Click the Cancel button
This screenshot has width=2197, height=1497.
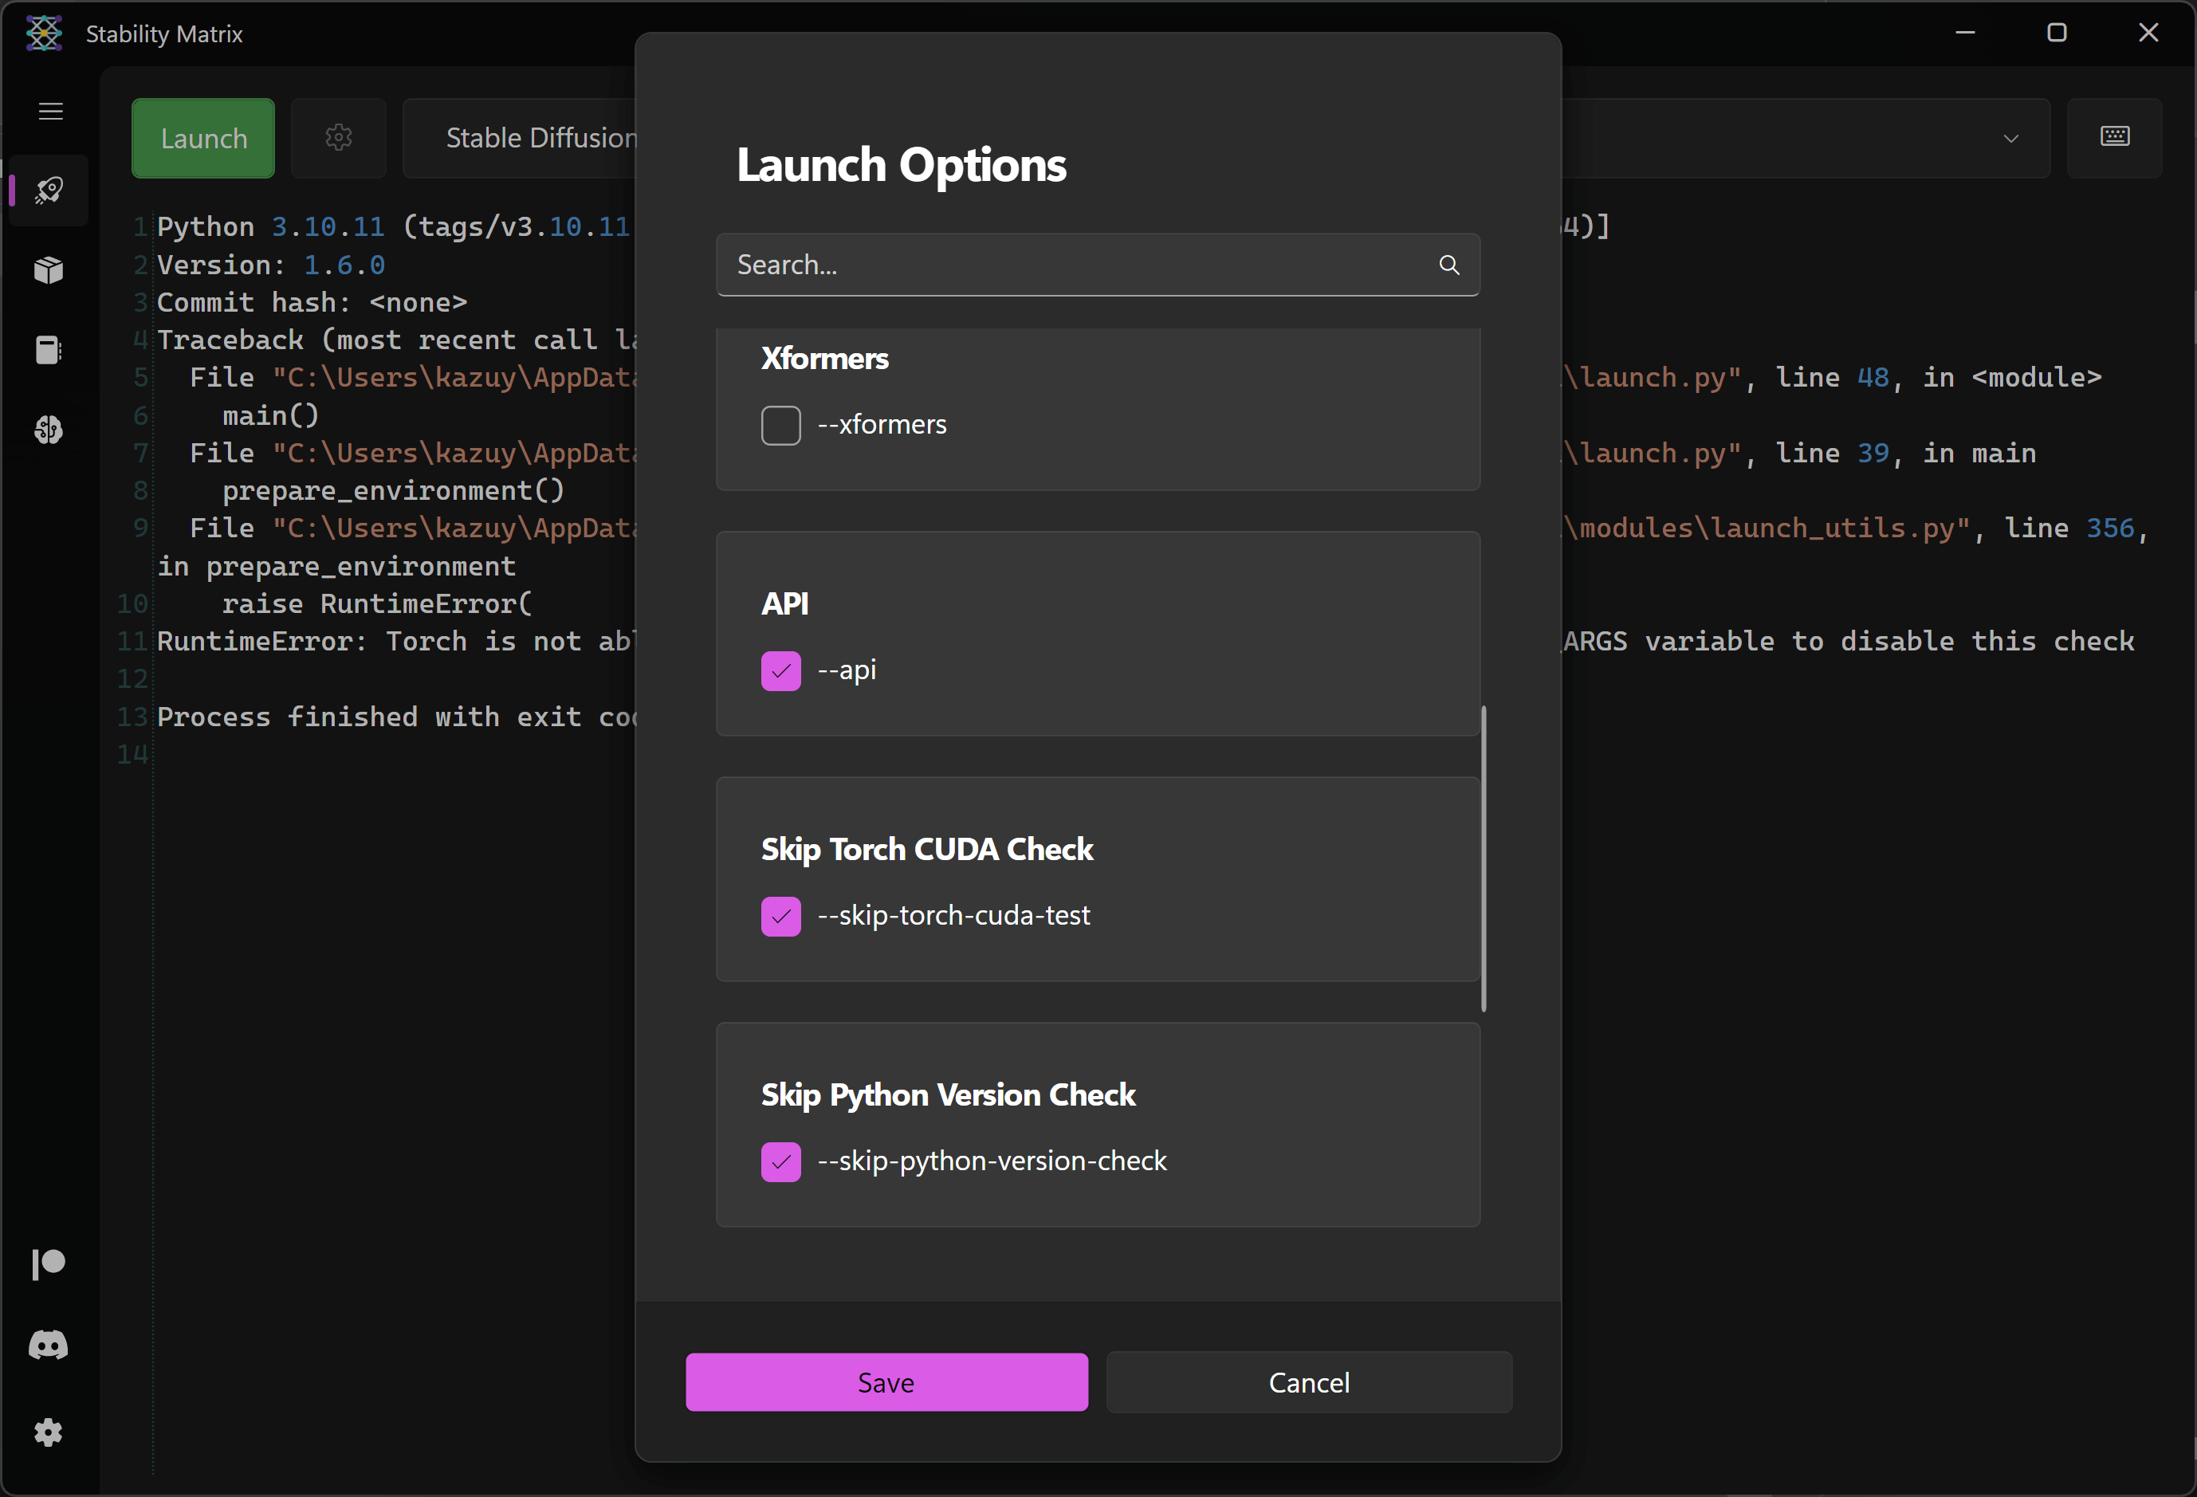click(1308, 1383)
